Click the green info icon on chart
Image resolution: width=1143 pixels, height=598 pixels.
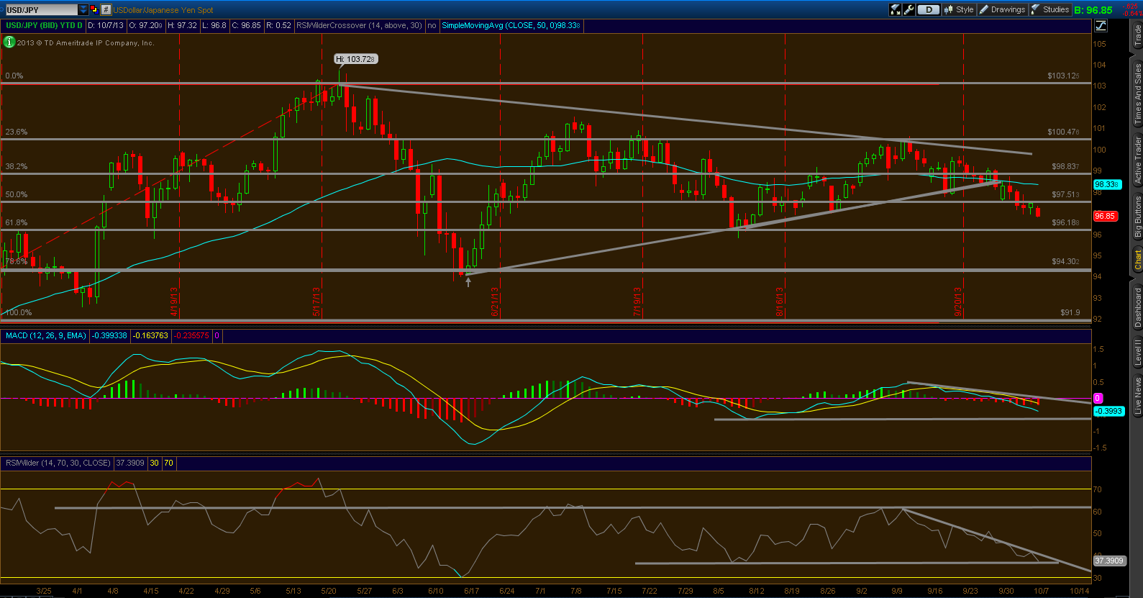[9, 42]
